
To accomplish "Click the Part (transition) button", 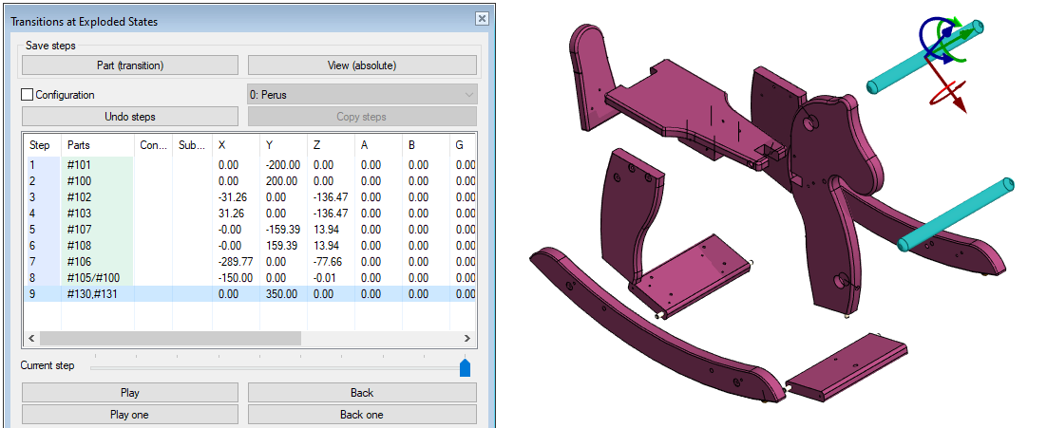I will pyautogui.click(x=130, y=65).
